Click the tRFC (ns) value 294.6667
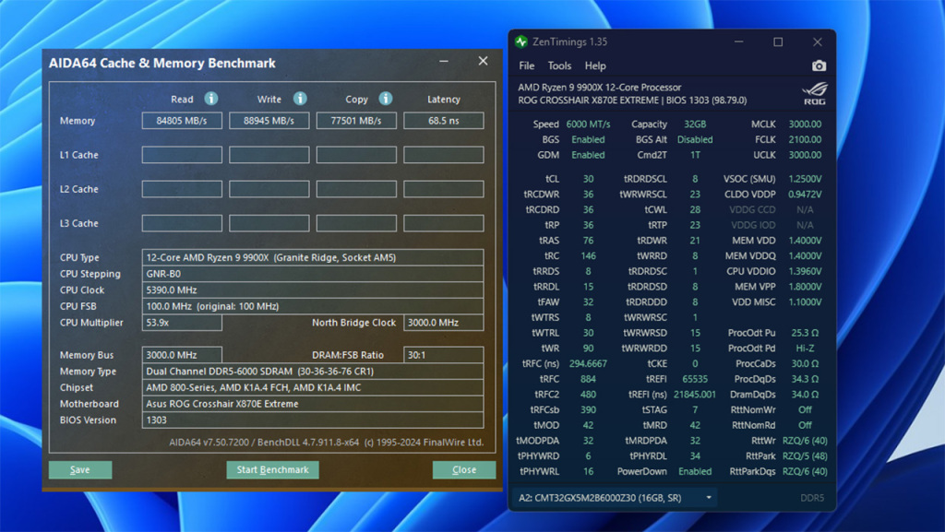Screen dimensions: 945x532 pos(588,363)
